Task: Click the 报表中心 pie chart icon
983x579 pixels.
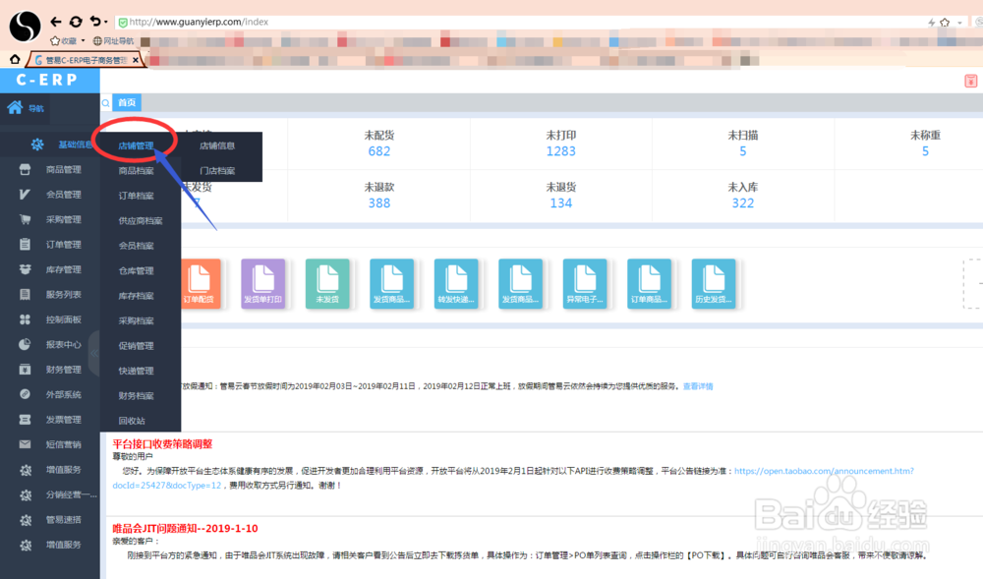Action: click(x=26, y=344)
